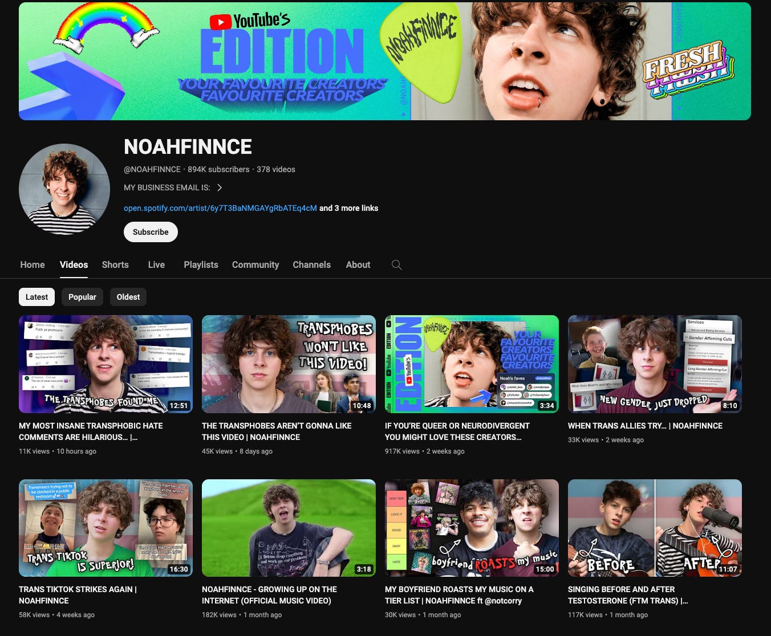Switch to the Home tab
The width and height of the screenshot is (771, 636).
(x=33, y=265)
